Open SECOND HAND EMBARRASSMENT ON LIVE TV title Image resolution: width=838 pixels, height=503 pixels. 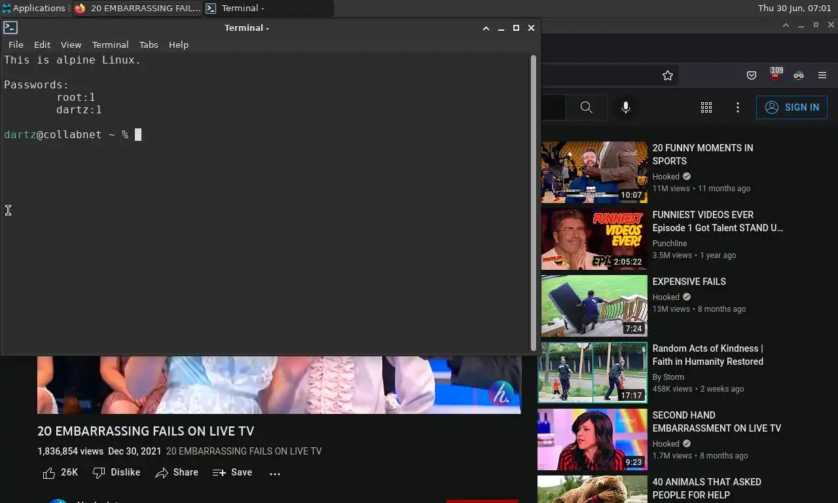pos(716,422)
